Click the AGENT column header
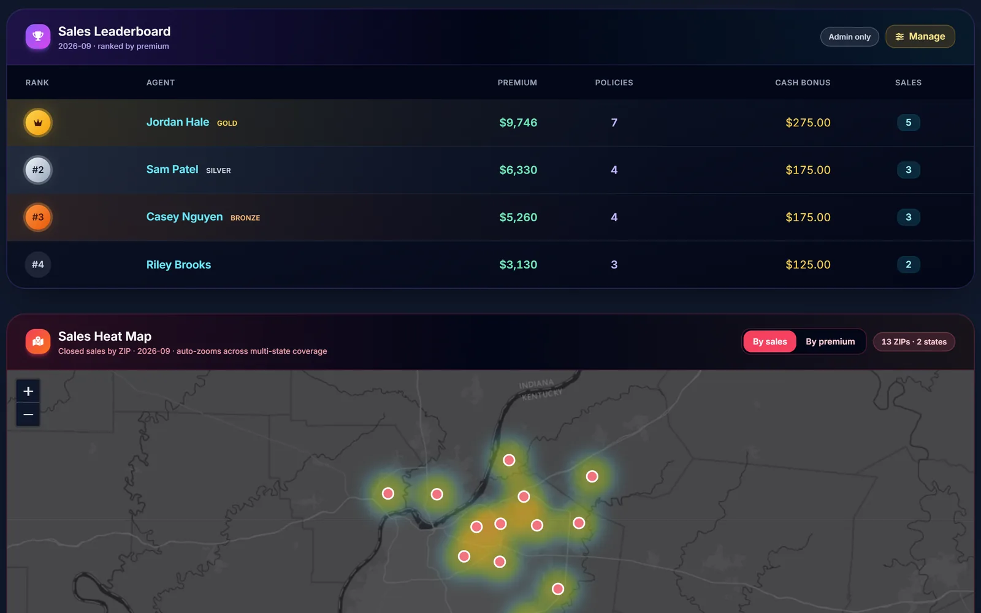Screen dimensions: 981x613 tap(161, 83)
